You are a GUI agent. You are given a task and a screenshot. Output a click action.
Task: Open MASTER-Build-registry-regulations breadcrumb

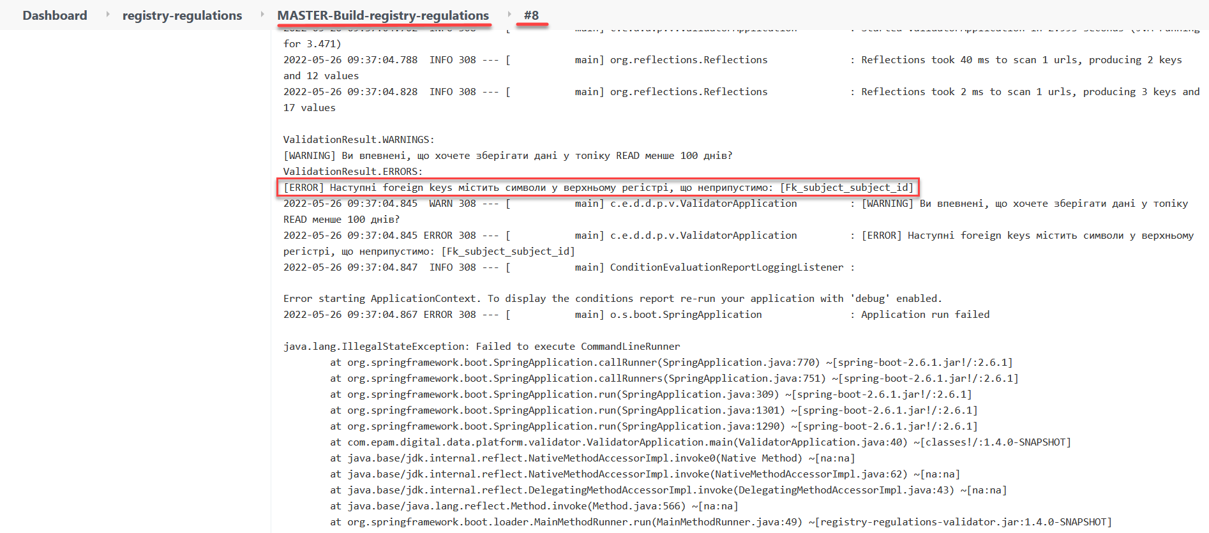click(x=383, y=15)
